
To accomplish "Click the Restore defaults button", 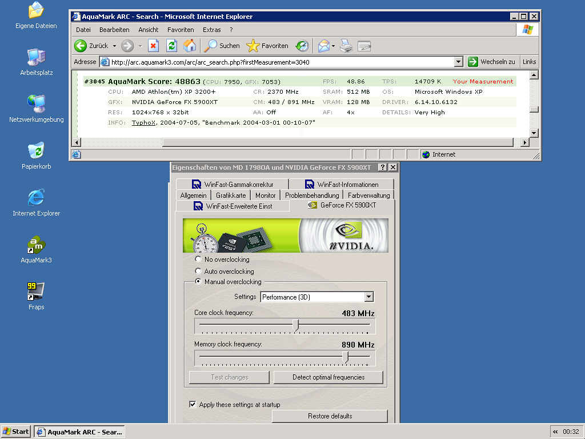I will [x=330, y=416].
